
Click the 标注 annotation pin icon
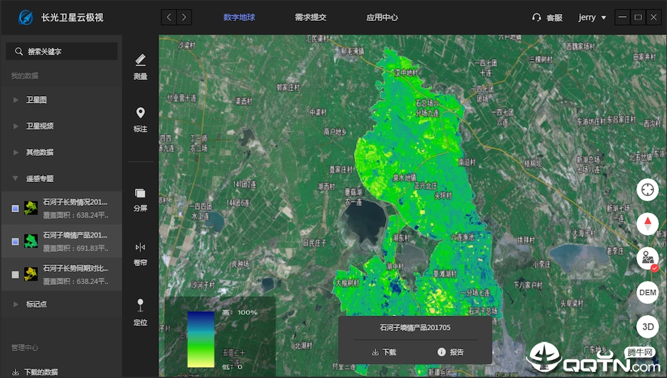[x=140, y=119]
